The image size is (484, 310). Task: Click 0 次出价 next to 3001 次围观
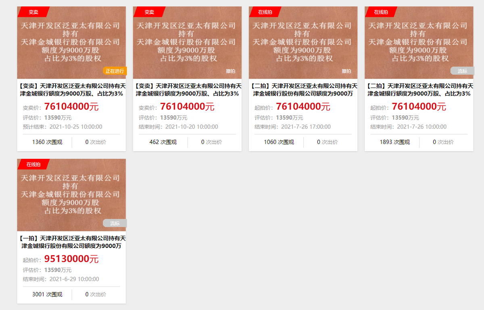coord(96,294)
